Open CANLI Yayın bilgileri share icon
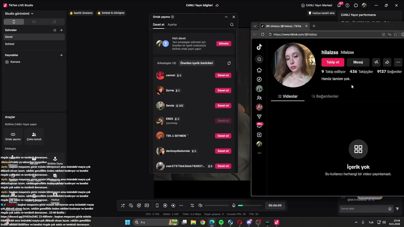The height and width of the screenshot is (227, 404). click(217, 5)
